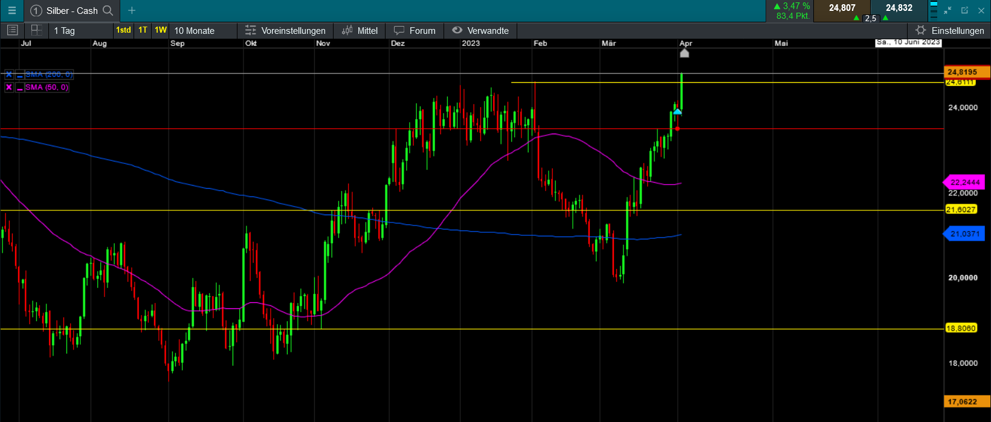The width and height of the screenshot is (991, 422).
Task: Click the eye icon for Verwandte
Action: [457, 30]
